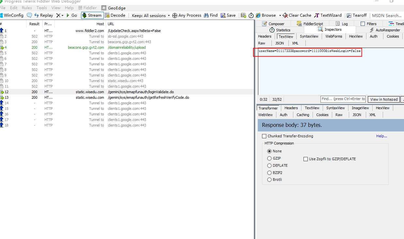
Task: Select the response Caching tab
Action: 303,115
